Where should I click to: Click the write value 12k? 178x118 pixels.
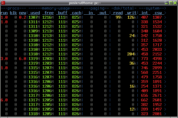[x=133, y=109]
